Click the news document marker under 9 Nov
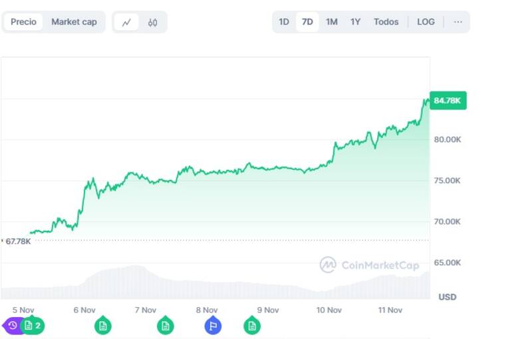This screenshot has width=532, height=339. 251,325
